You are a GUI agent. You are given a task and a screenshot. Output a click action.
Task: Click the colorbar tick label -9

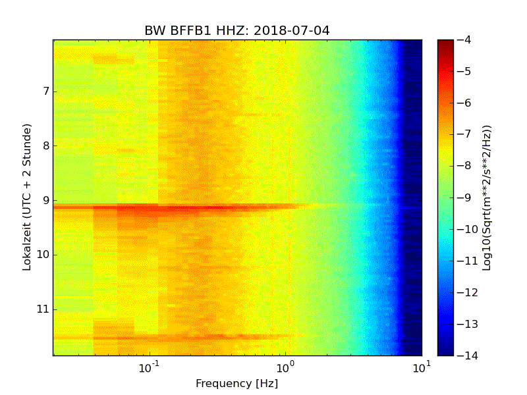[464, 197]
